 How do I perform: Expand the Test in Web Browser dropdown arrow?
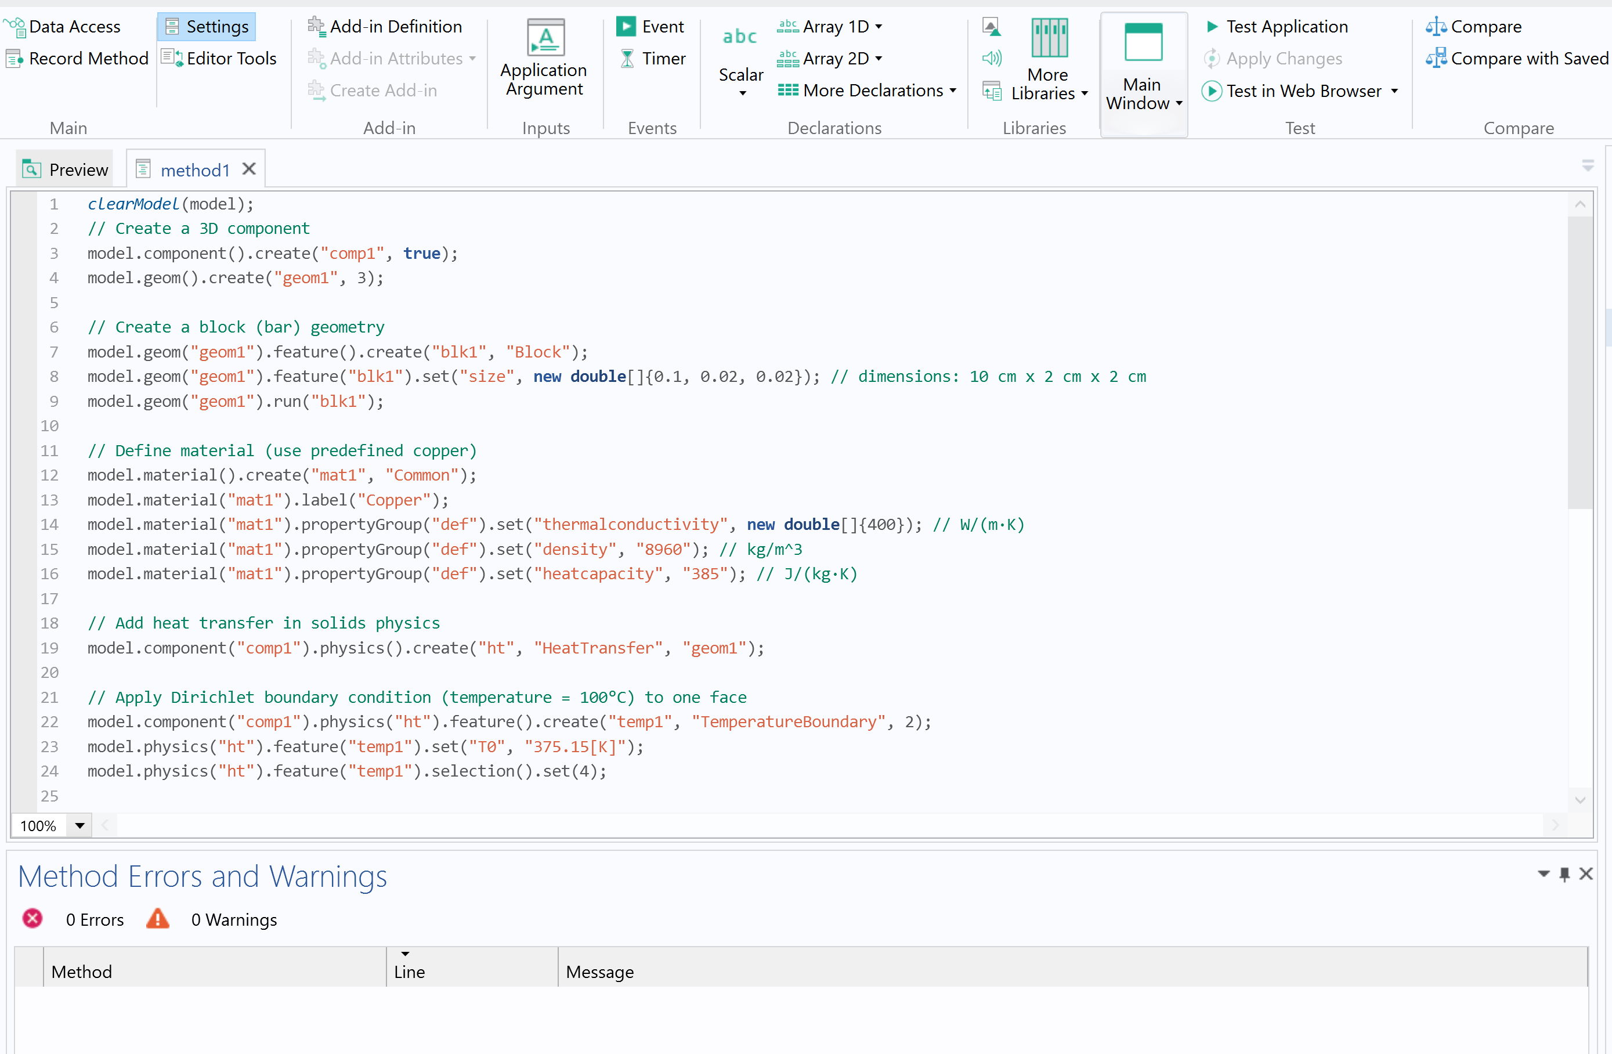[1394, 91]
